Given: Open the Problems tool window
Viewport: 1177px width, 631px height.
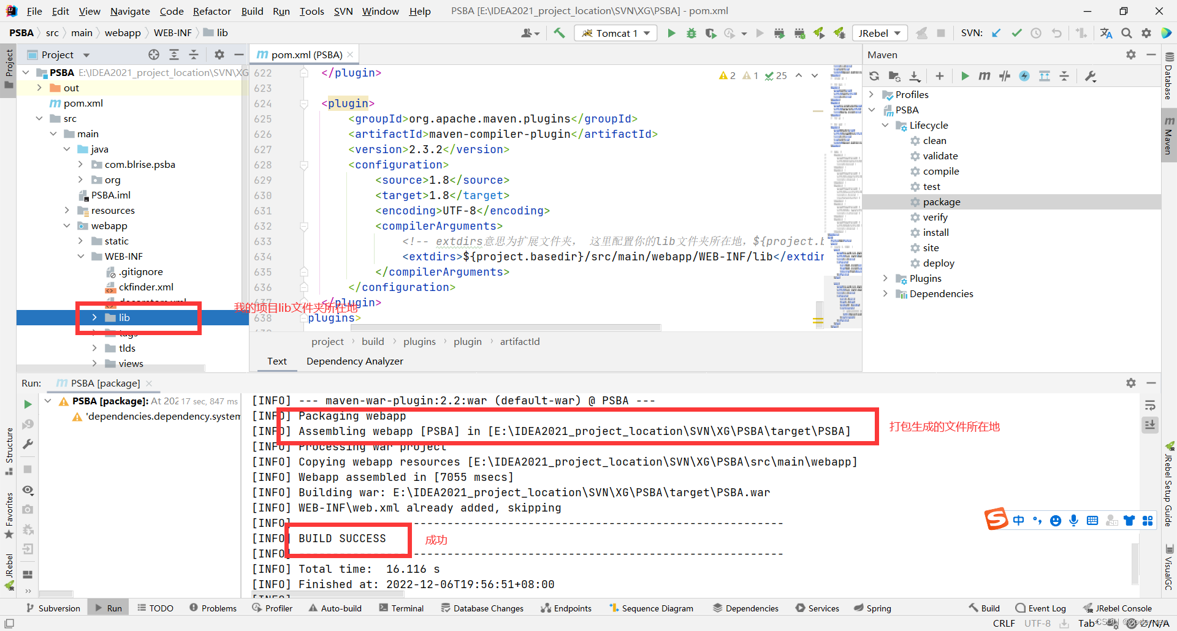Looking at the screenshot, I should pos(213,608).
